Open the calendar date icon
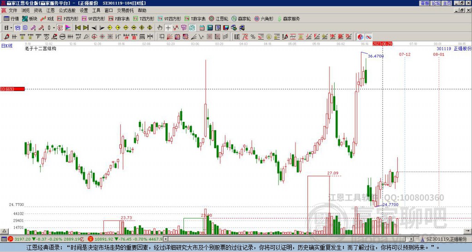Viewport: 472px width, 252px height. pos(202,28)
